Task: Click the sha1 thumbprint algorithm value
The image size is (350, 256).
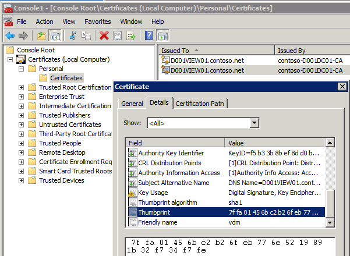Action: tap(235, 202)
